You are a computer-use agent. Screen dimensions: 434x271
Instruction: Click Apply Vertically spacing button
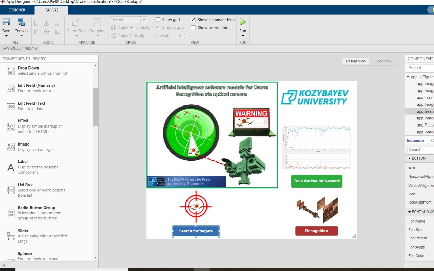click(x=128, y=36)
